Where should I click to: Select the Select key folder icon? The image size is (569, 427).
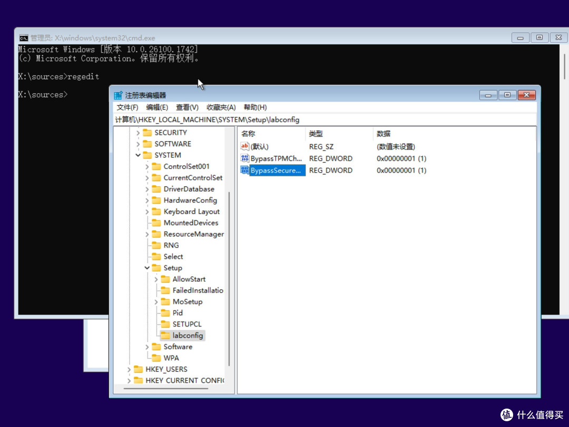pos(156,256)
